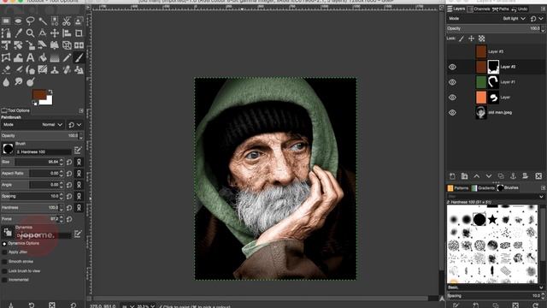Select the Scissors Select tool
547x308 pixels.
pos(67,21)
